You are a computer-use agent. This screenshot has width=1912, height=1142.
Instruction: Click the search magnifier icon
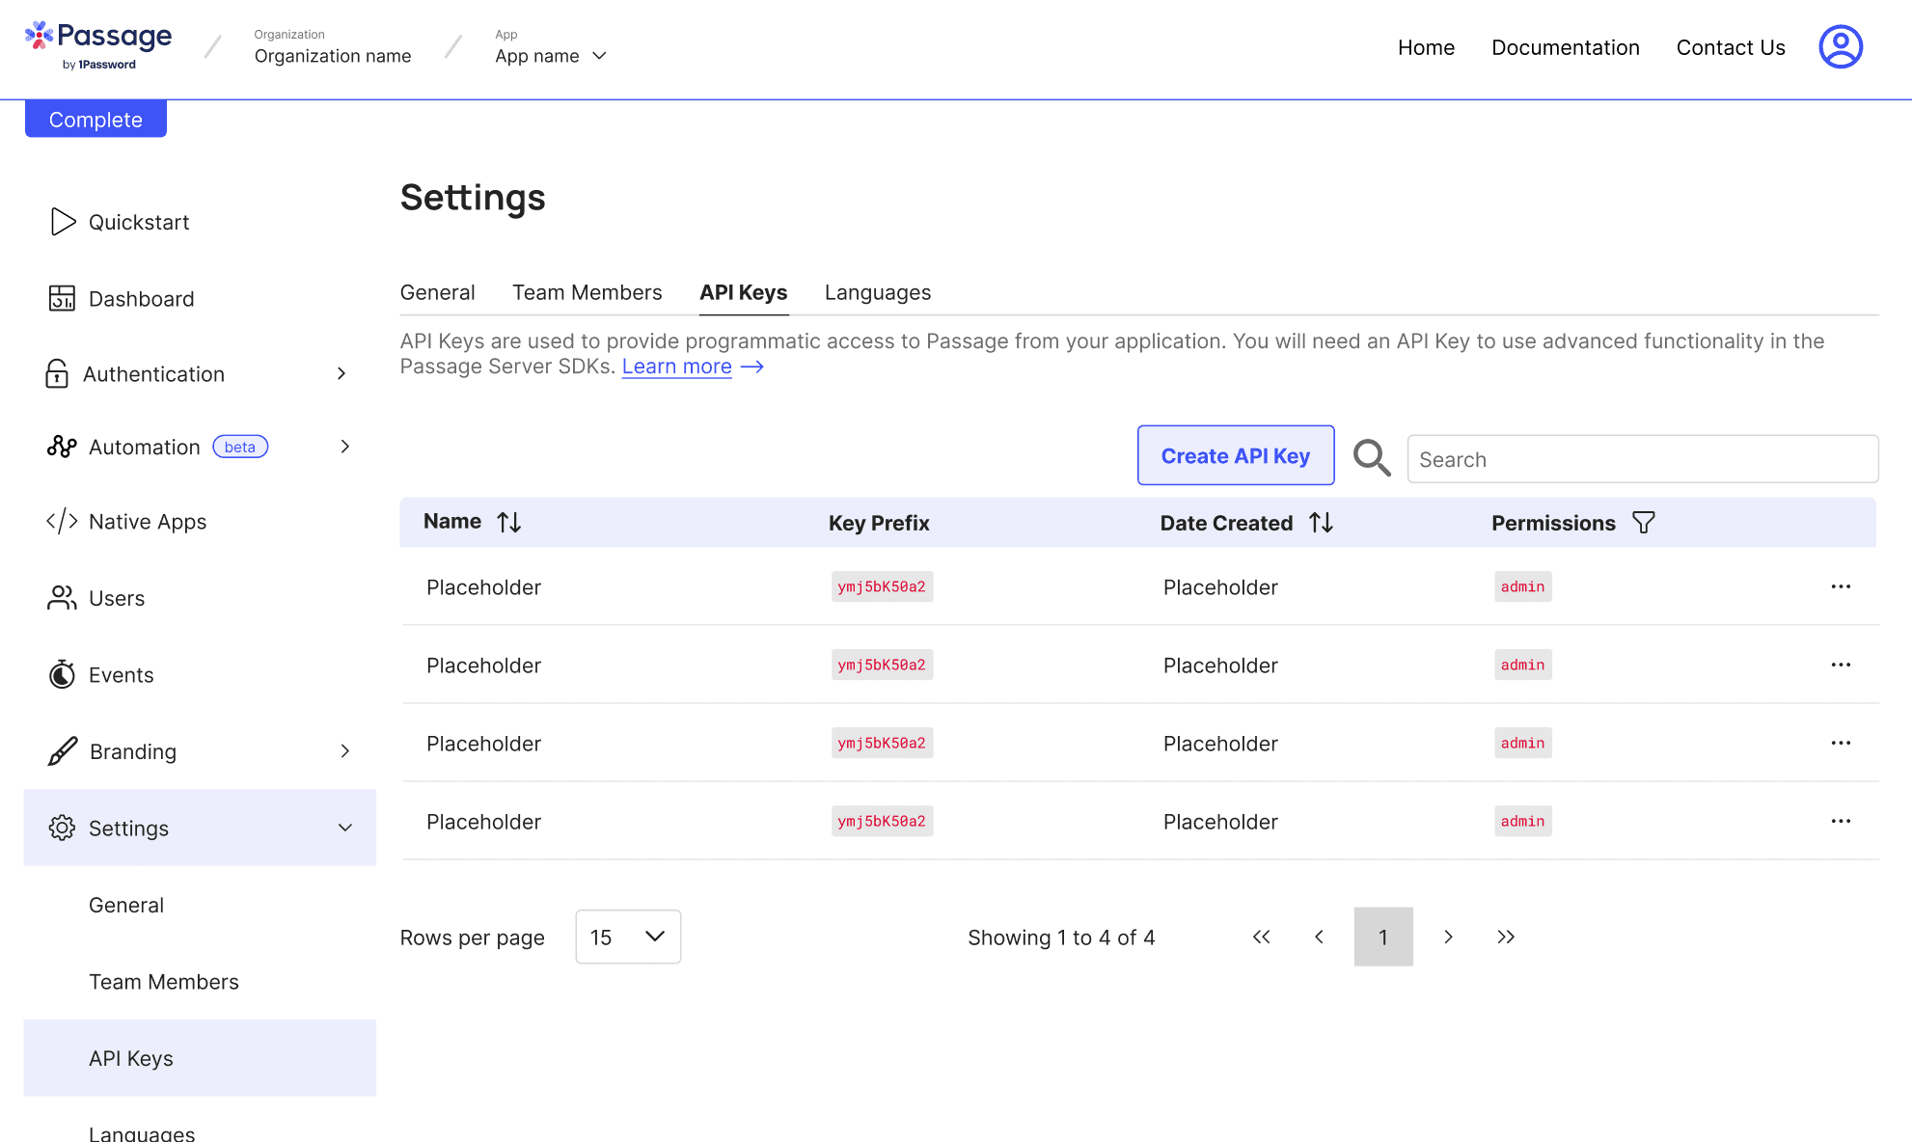[x=1371, y=458]
